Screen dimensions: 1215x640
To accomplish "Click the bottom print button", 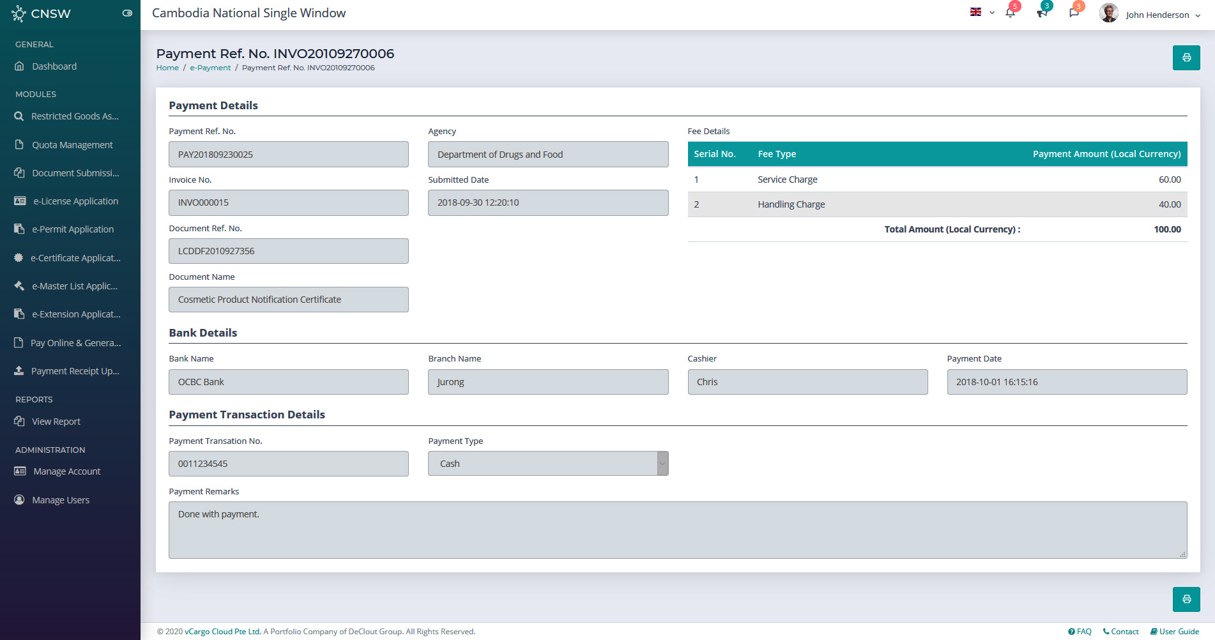I will [x=1186, y=599].
